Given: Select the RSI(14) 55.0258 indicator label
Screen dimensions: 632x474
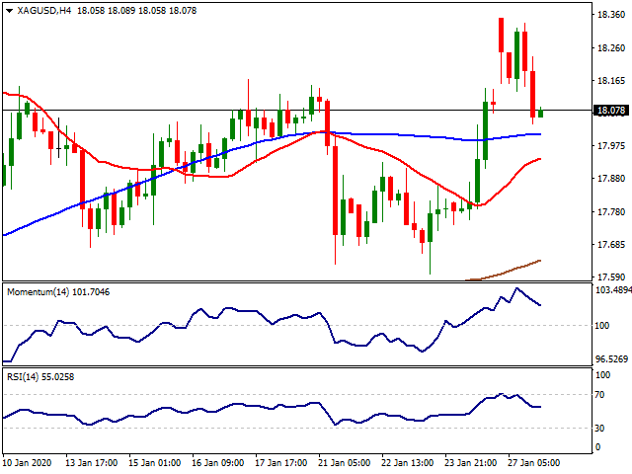Looking at the screenshot, I should (40, 377).
